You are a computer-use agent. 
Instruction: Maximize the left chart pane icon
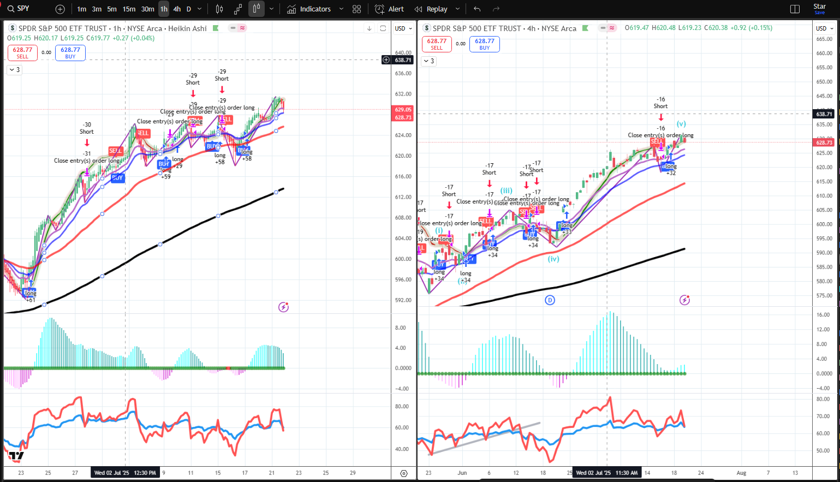pos(383,28)
